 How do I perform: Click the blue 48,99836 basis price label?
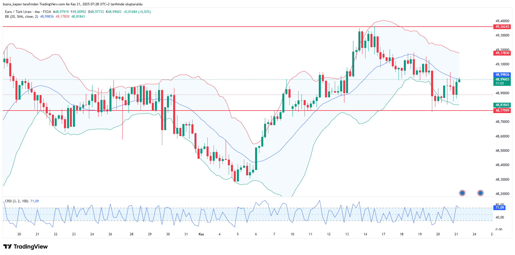(502, 75)
